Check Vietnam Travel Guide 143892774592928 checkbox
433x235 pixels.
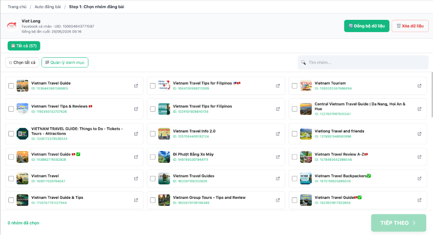click(x=11, y=157)
